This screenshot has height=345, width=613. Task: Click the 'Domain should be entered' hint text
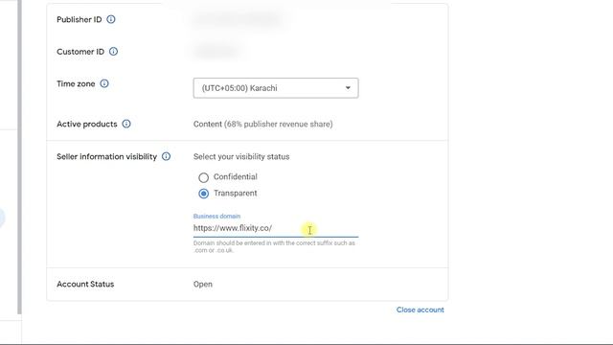pos(274,246)
